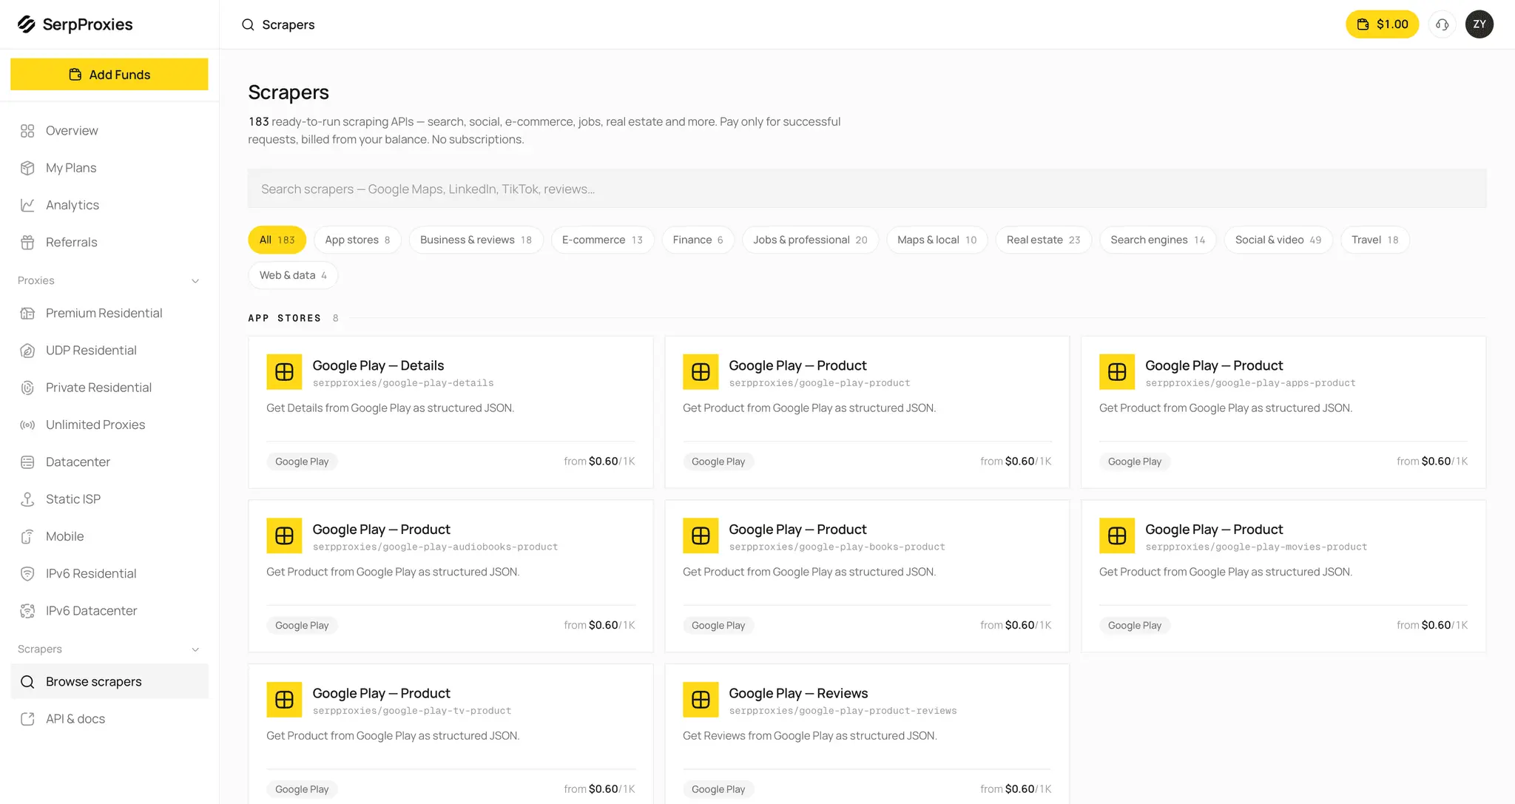Focus the Search scrapers input field
Screen dimensions: 1515x804
click(x=867, y=189)
